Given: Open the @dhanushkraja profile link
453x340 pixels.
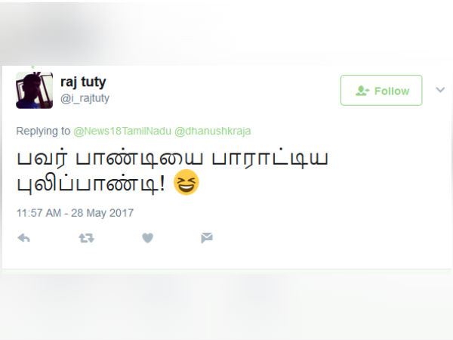Looking at the screenshot, I should point(213,131).
